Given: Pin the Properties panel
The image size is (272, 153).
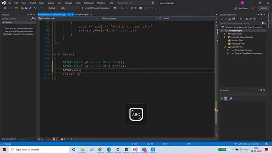Looking at the screenshot, I should point(261,90).
